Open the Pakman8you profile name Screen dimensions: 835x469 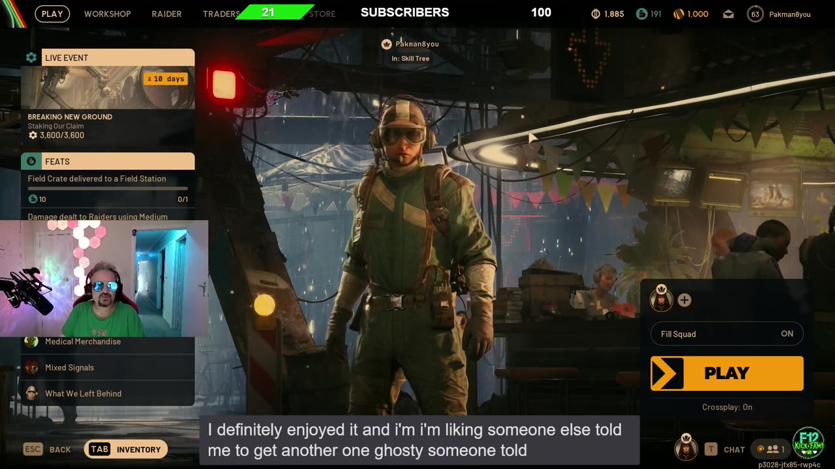[791, 14]
